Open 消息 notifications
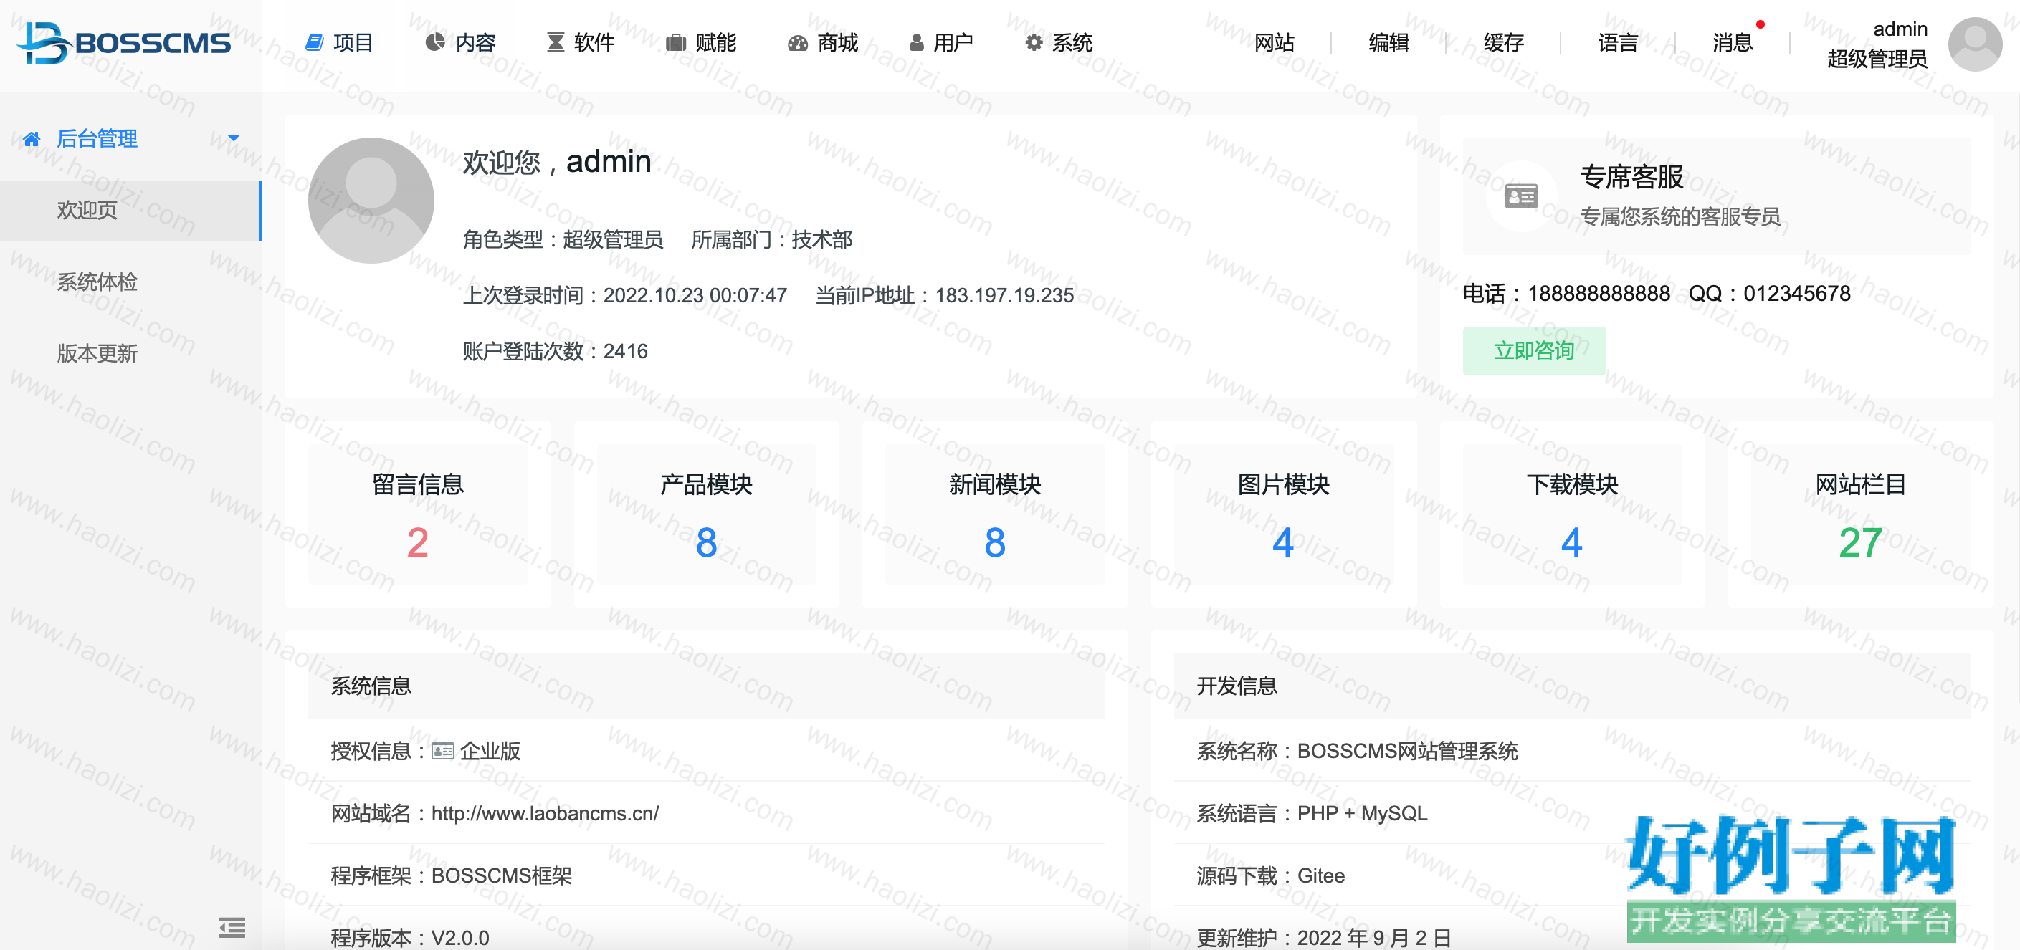Image resolution: width=2020 pixels, height=950 pixels. click(1733, 42)
